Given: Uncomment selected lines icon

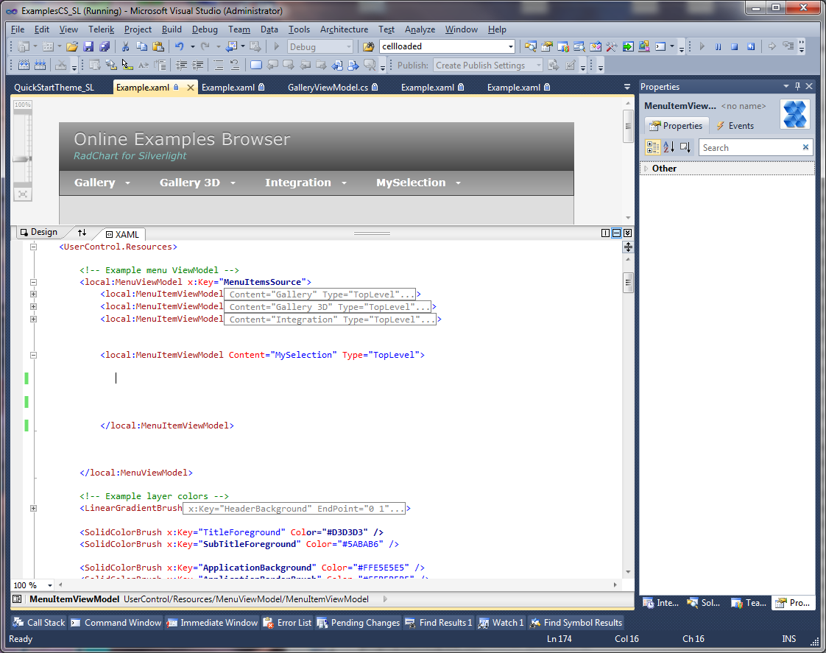Looking at the screenshot, I should click(235, 66).
